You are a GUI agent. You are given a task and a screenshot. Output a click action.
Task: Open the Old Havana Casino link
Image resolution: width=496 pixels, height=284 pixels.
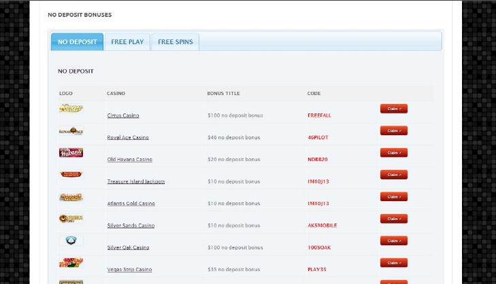(130, 159)
